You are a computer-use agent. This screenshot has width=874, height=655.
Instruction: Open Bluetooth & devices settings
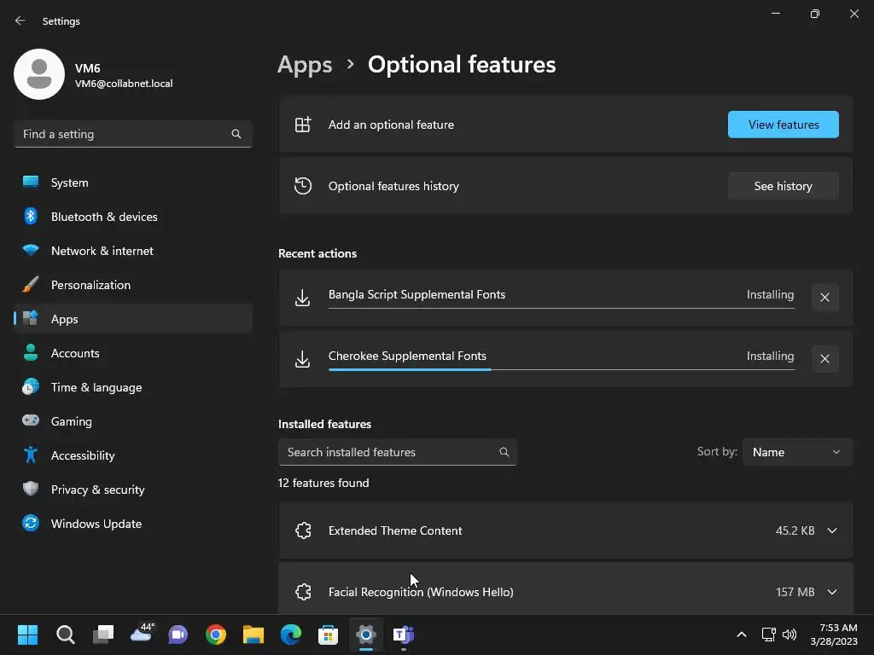[104, 217]
